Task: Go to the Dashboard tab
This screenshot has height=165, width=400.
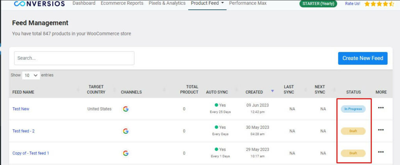Action: [84, 3]
